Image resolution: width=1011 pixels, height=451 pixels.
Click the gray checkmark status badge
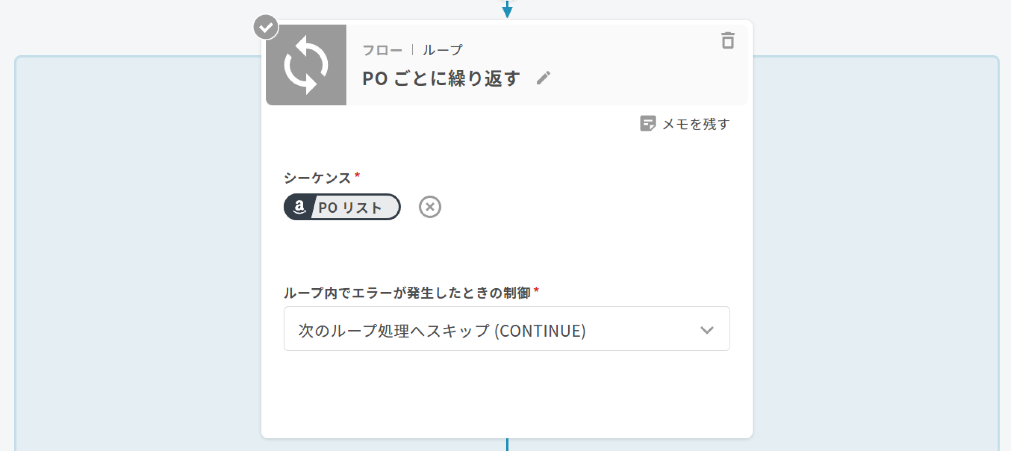(266, 27)
